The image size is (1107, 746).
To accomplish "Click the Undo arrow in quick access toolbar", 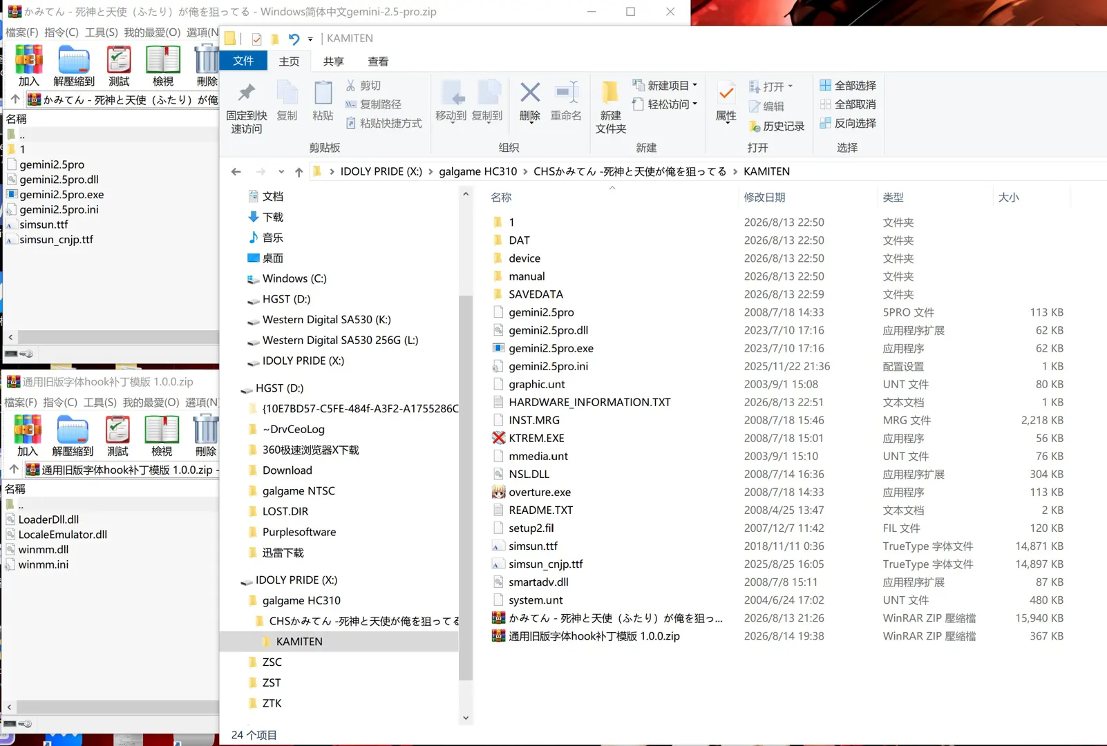I will coord(294,39).
